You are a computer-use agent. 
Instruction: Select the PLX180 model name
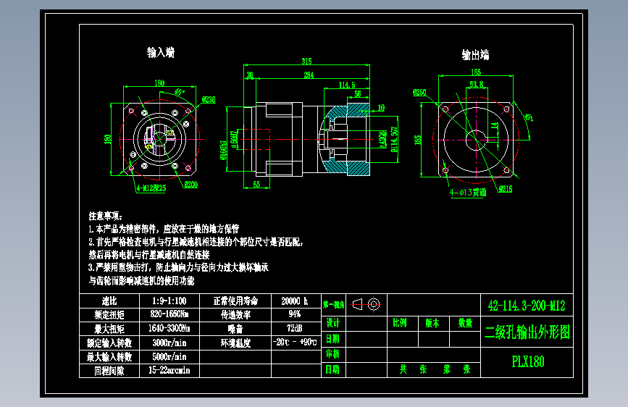tap(528, 361)
